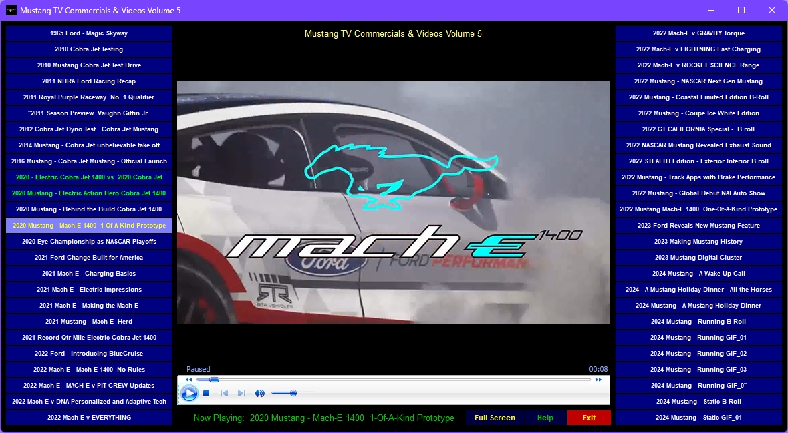Play 2022 Mach-E v DNA Personalized video
Image resolution: width=788 pixels, height=433 pixels.
click(x=89, y=402)
